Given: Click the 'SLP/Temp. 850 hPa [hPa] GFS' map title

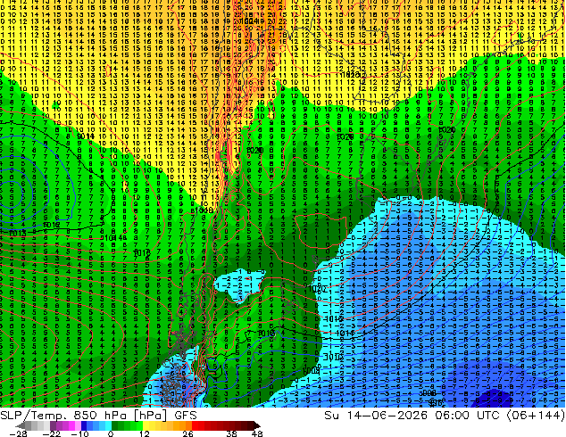Looking at the screenshot, I should pos(98,416).
